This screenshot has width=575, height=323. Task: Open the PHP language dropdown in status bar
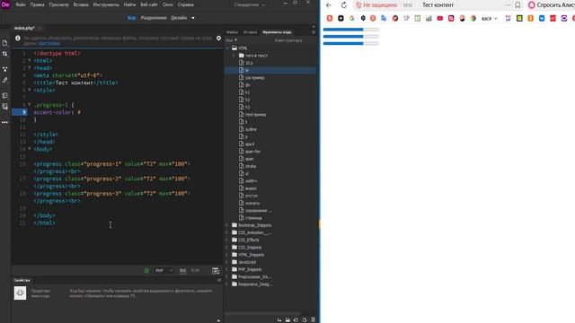coord(164,271)
